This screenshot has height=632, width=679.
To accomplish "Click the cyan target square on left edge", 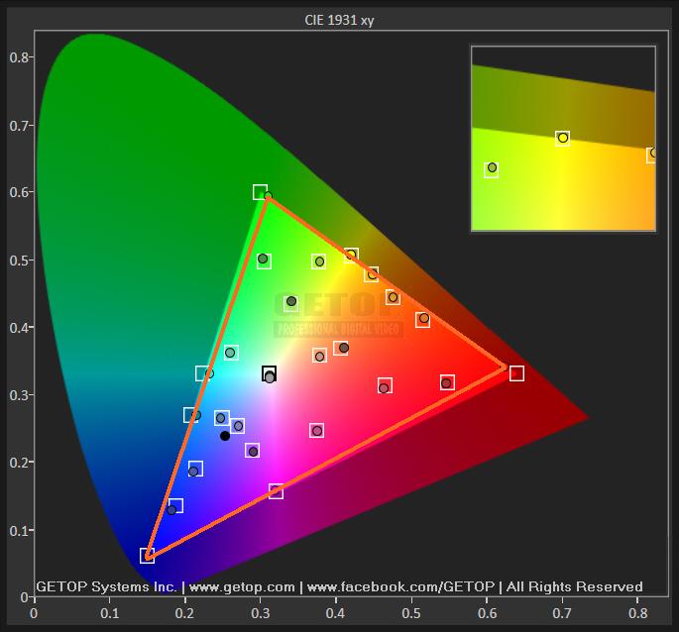I will point(202,373).
